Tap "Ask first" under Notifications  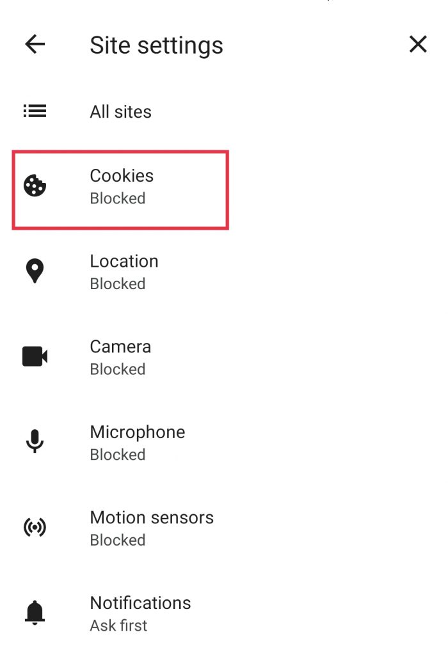pos(118,626)
